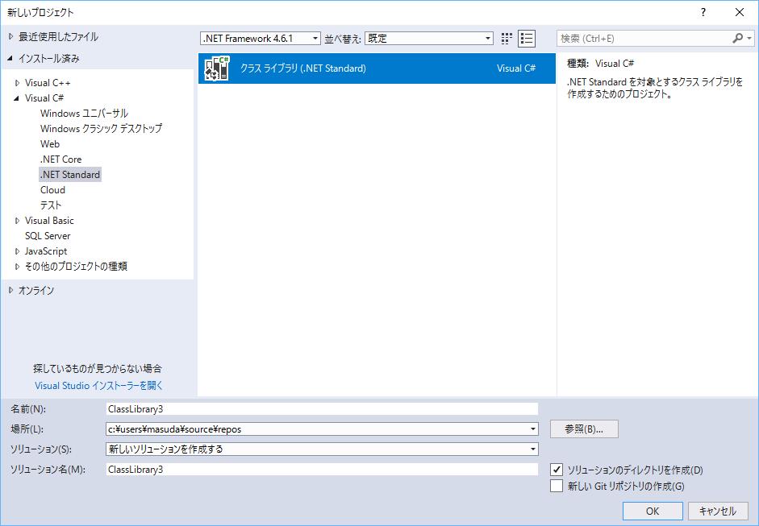
Task: Toggle the create solution directory checkbox
Action: 556,470
